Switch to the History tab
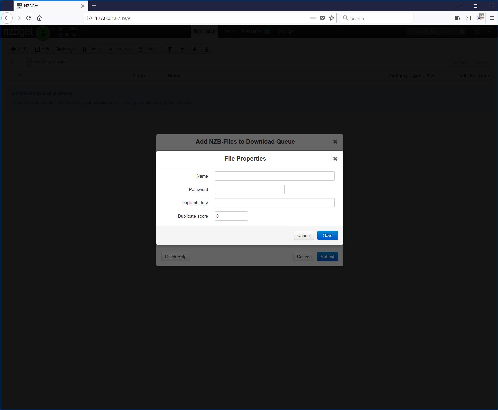498x410 pixels. pyautogui.click(x=229, y=31)
